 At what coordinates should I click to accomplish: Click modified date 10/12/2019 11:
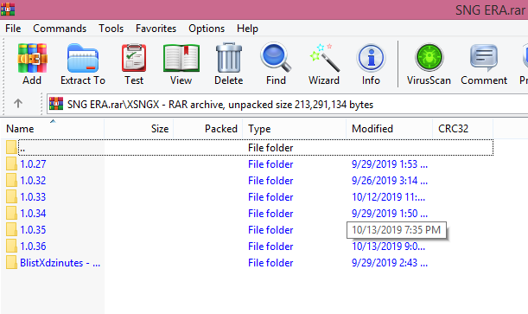point(388,197)
